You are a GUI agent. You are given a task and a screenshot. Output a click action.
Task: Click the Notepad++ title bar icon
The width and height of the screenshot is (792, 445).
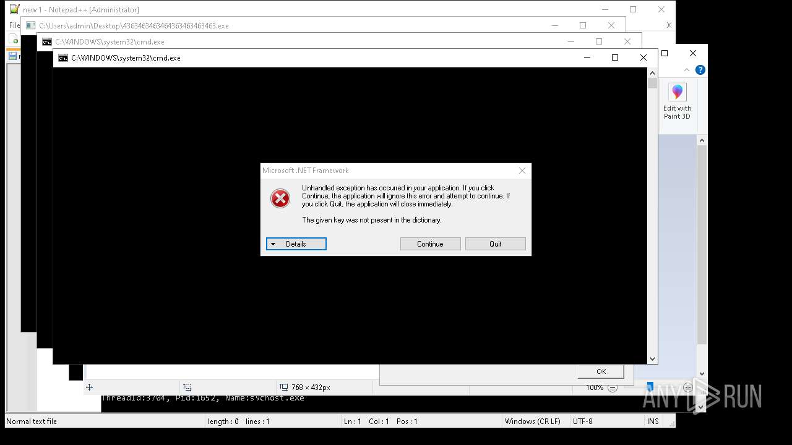(x=15, y=9)
